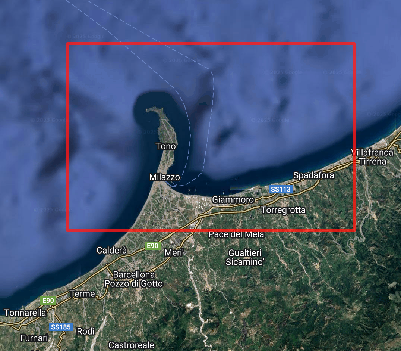Image resolution: width=401 pixels, height=351 pixels.
Task: Select Barcellona Pozzo di Gotto label
Action: point(133,279)
